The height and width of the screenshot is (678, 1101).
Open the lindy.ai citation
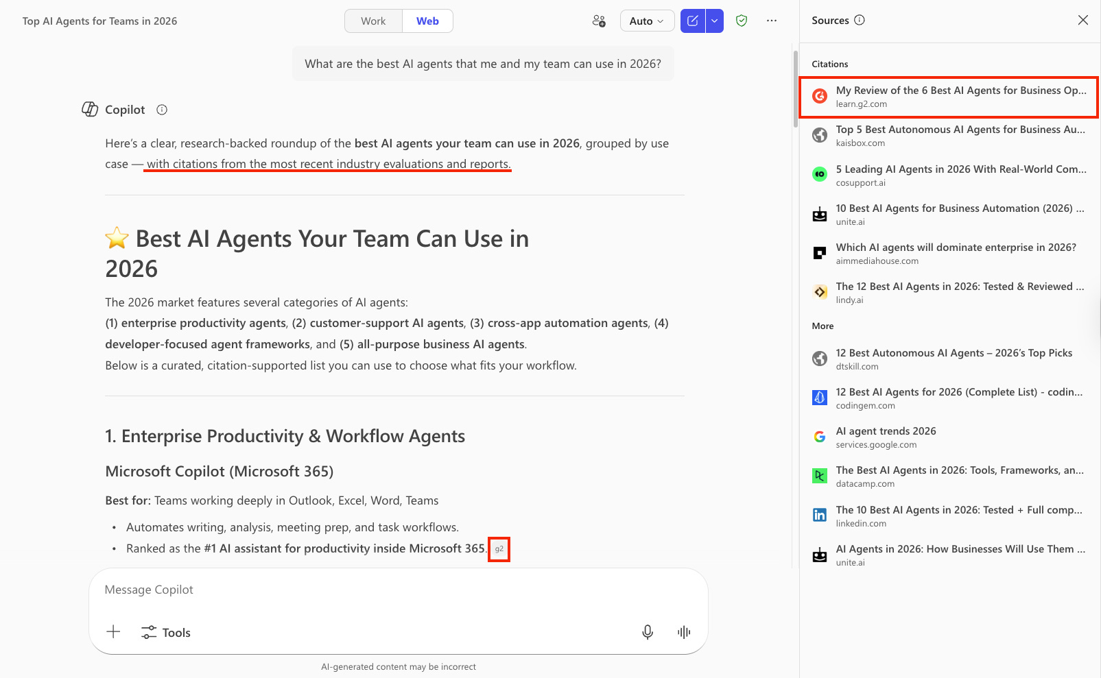tap(949, 293)
